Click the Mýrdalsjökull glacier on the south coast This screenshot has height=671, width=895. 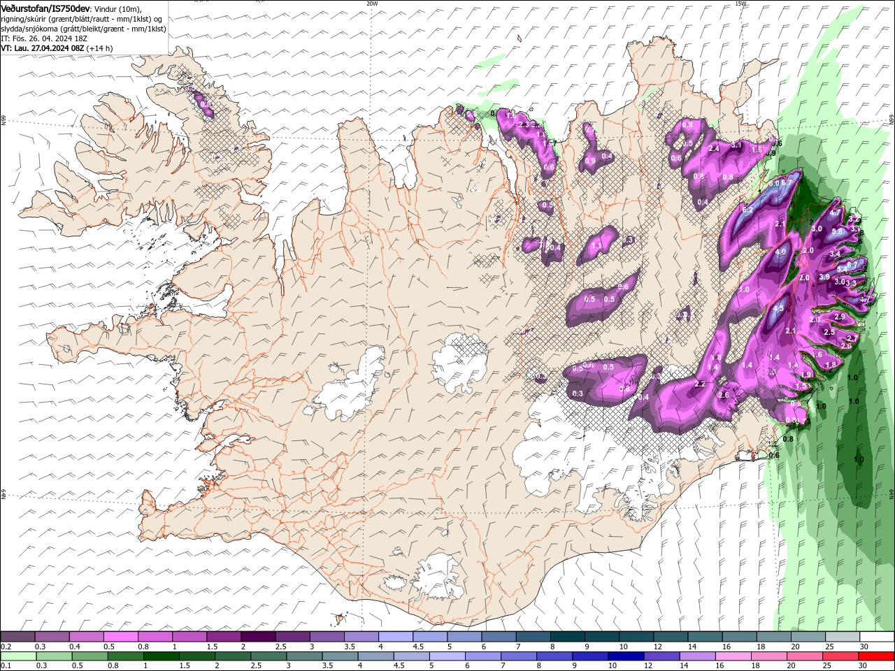pyautogui.click(x=438, y=577)
